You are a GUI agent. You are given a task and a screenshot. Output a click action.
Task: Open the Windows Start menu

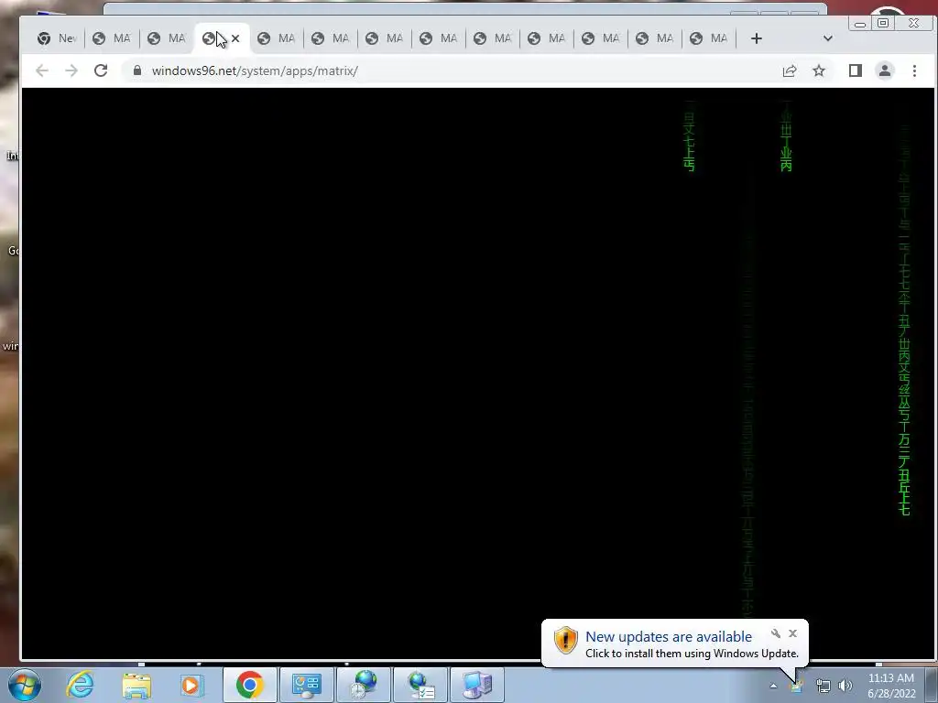25,685
